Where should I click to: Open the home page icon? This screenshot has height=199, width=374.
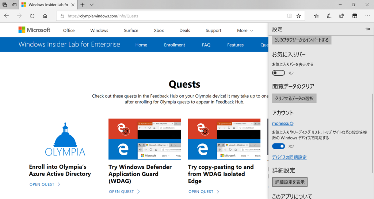(45, 16)
